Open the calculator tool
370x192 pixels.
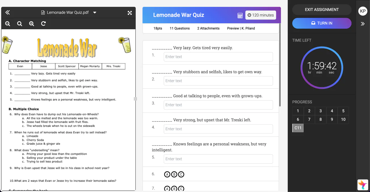click(240, 16)
